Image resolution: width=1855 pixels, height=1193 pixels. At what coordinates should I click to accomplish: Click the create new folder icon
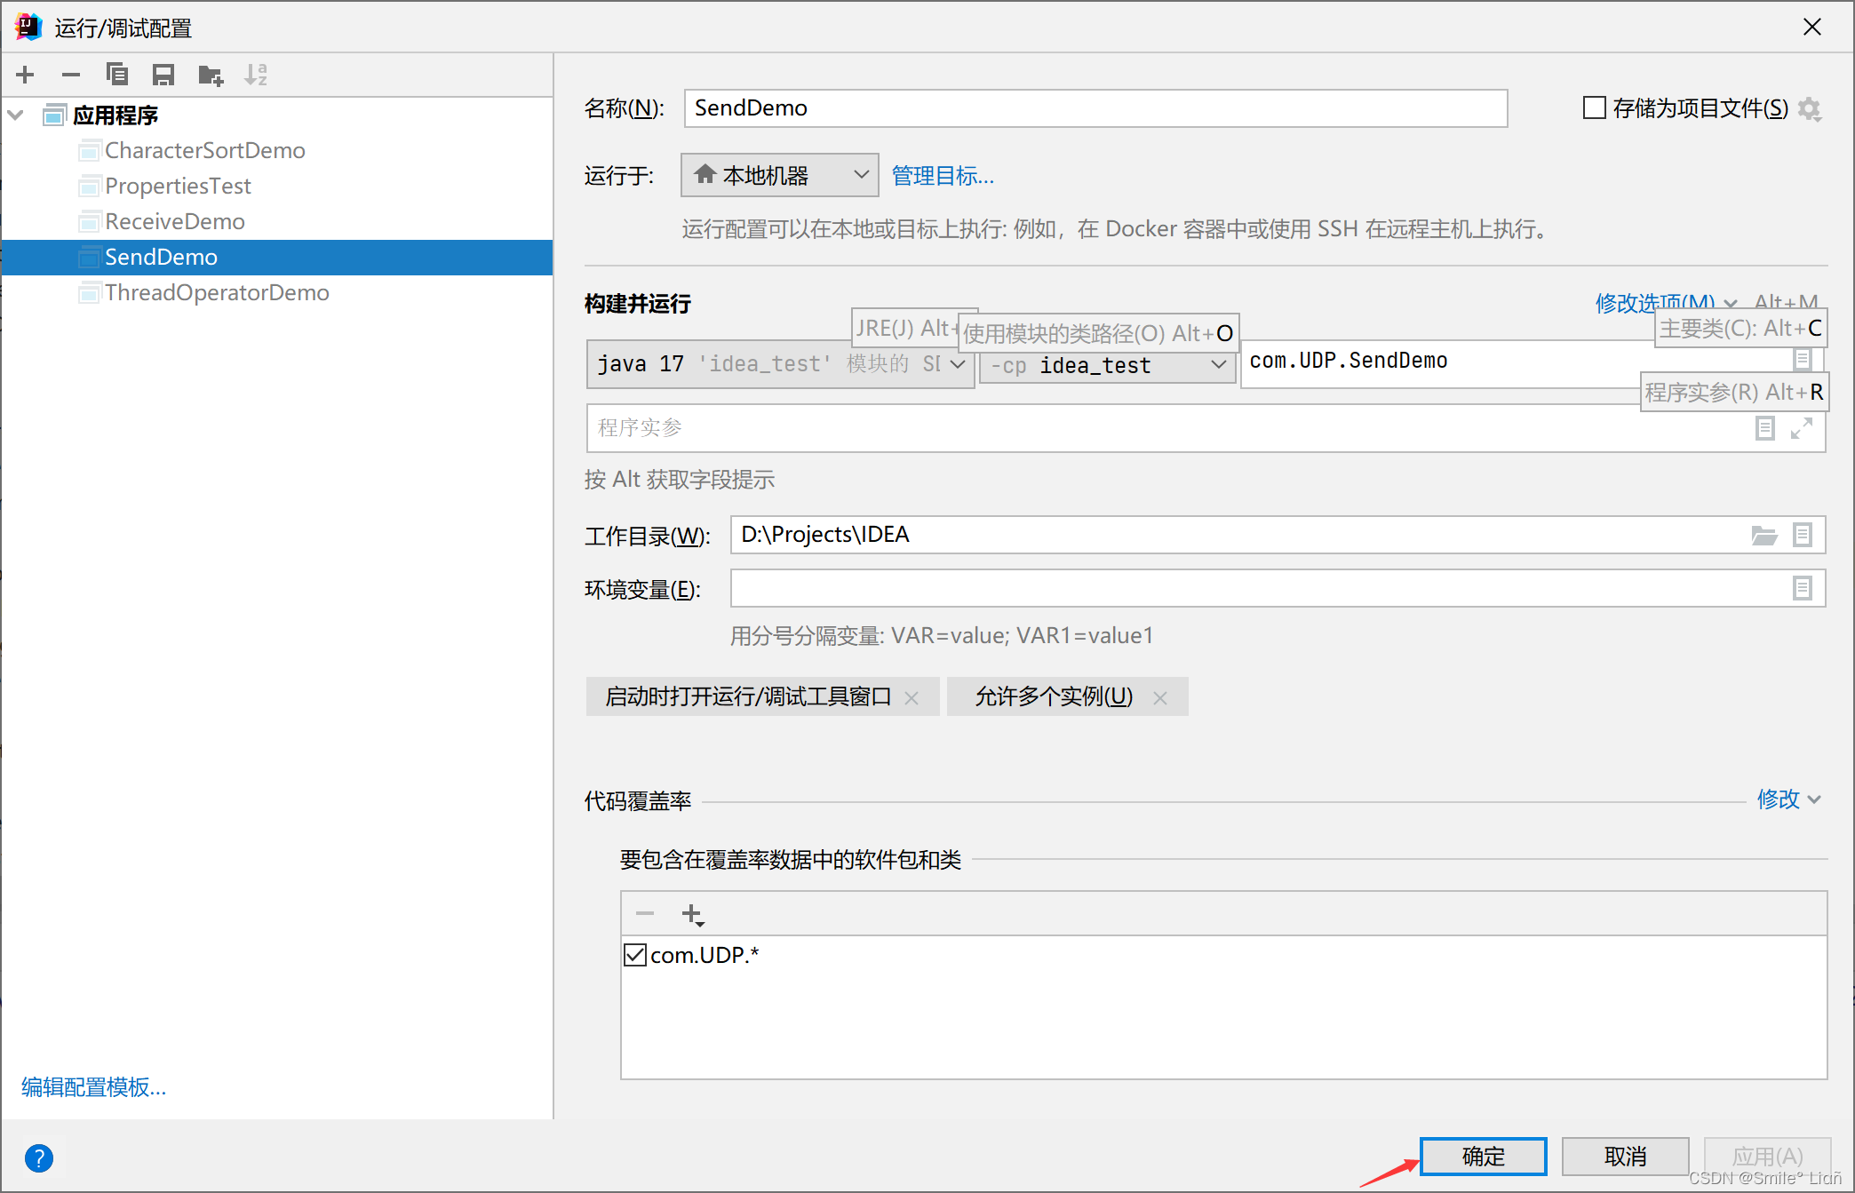211,75
